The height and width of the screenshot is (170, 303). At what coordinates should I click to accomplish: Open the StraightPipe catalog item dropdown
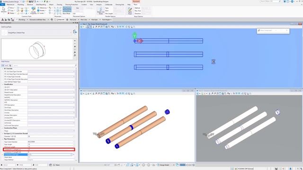37,33
